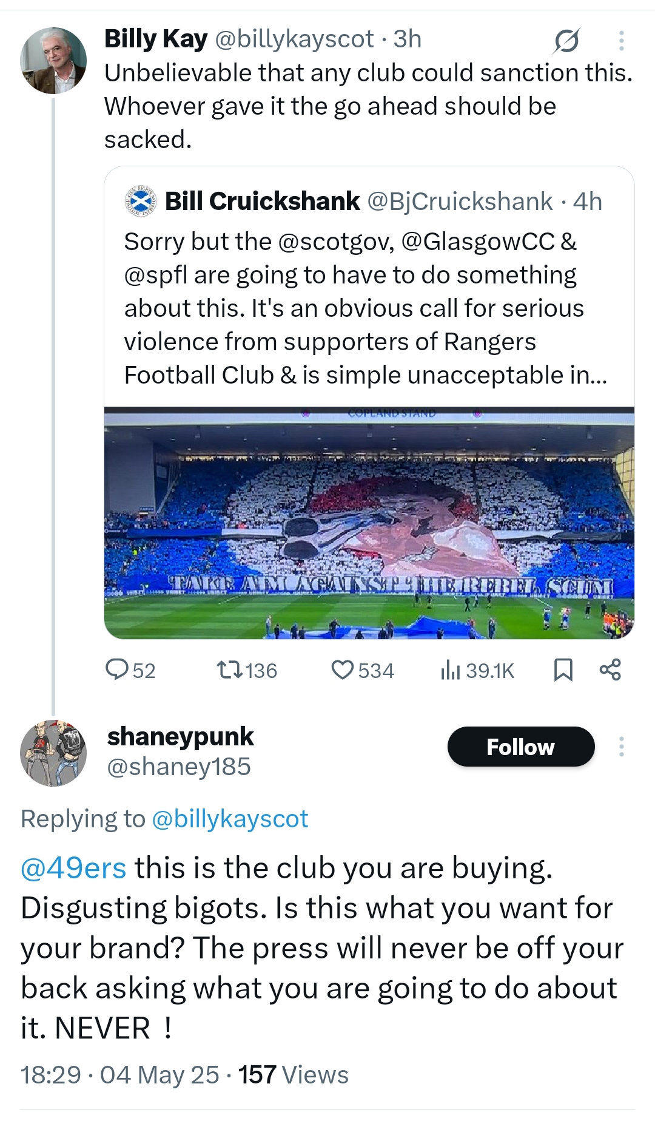Click the reply icon showing 52
Screen dimensions: 655x1132
click(130, 670)
